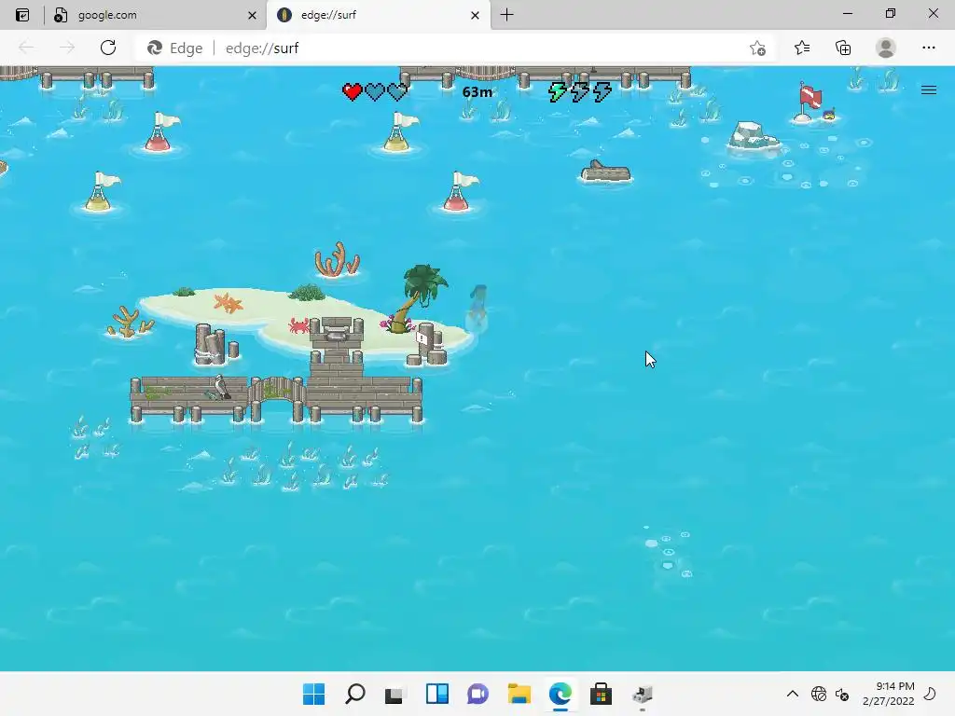Click the browser Back arrow
The width and height of the screenshot is (955, 716).
pos(26,48)
